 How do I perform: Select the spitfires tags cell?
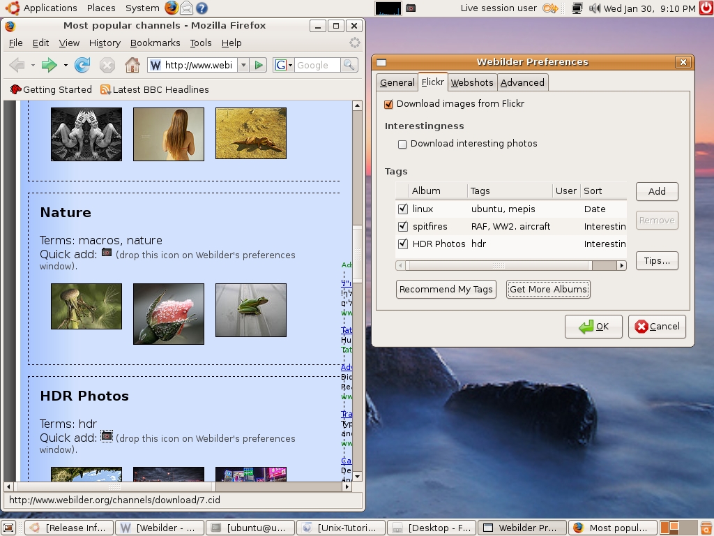point(510,226)
